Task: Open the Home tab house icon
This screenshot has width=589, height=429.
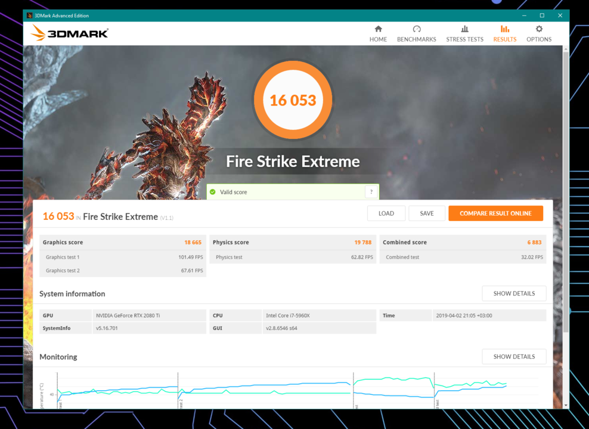Action: pyautogui.click(x=379, y=29)
